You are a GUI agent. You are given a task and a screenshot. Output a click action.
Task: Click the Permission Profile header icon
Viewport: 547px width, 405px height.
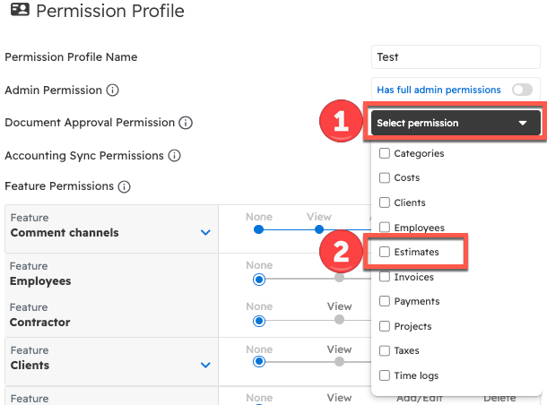[18, 12]
